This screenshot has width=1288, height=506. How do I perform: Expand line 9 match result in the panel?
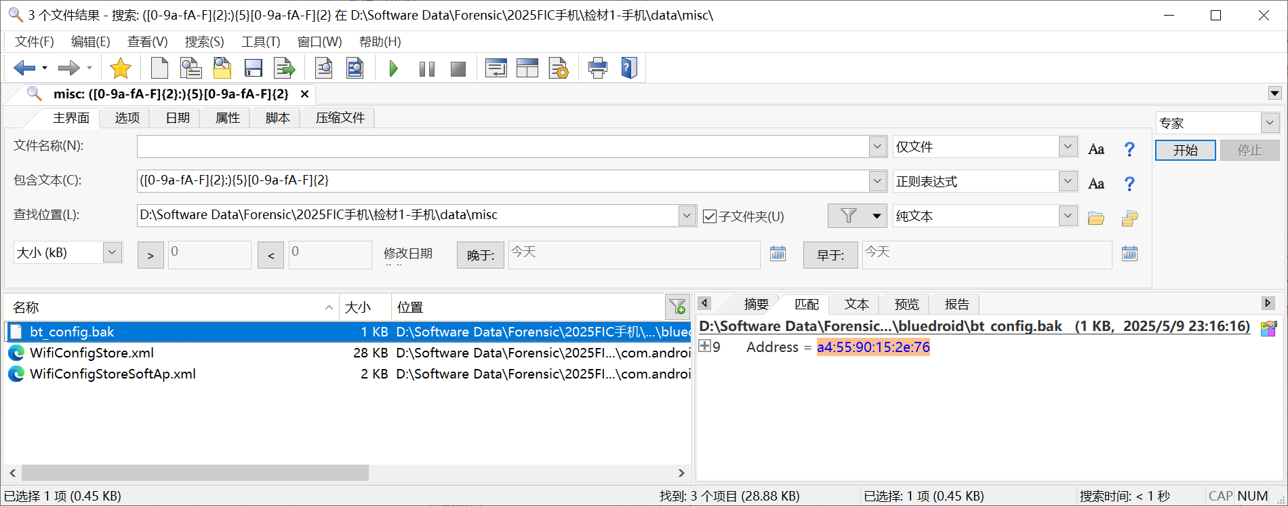coord(704,347)
